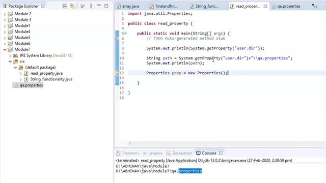Select Module6 project in tree
This screenshot has height=183, width=326.
[22, 43]
